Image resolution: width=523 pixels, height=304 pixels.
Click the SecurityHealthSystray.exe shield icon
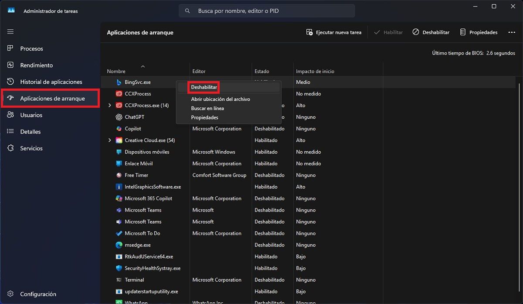(119, 268)
